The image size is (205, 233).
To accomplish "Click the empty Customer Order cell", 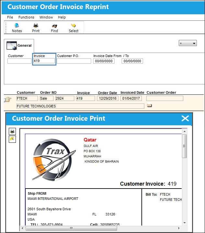I will coord(165,98).
